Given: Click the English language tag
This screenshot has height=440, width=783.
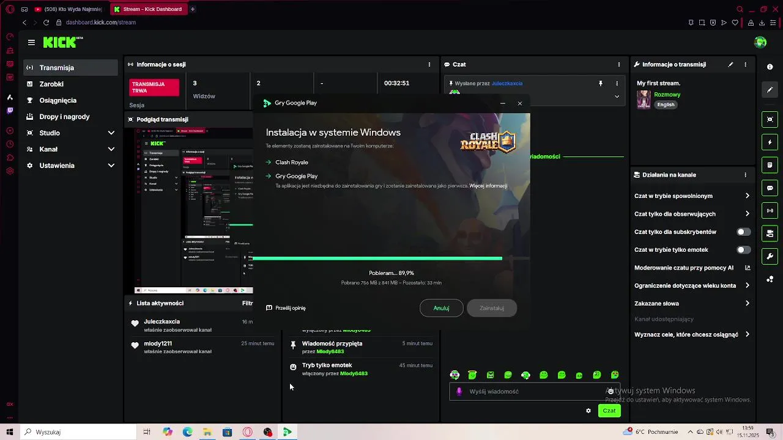Looking at the screenshot, I should click(x=666, y=105).
